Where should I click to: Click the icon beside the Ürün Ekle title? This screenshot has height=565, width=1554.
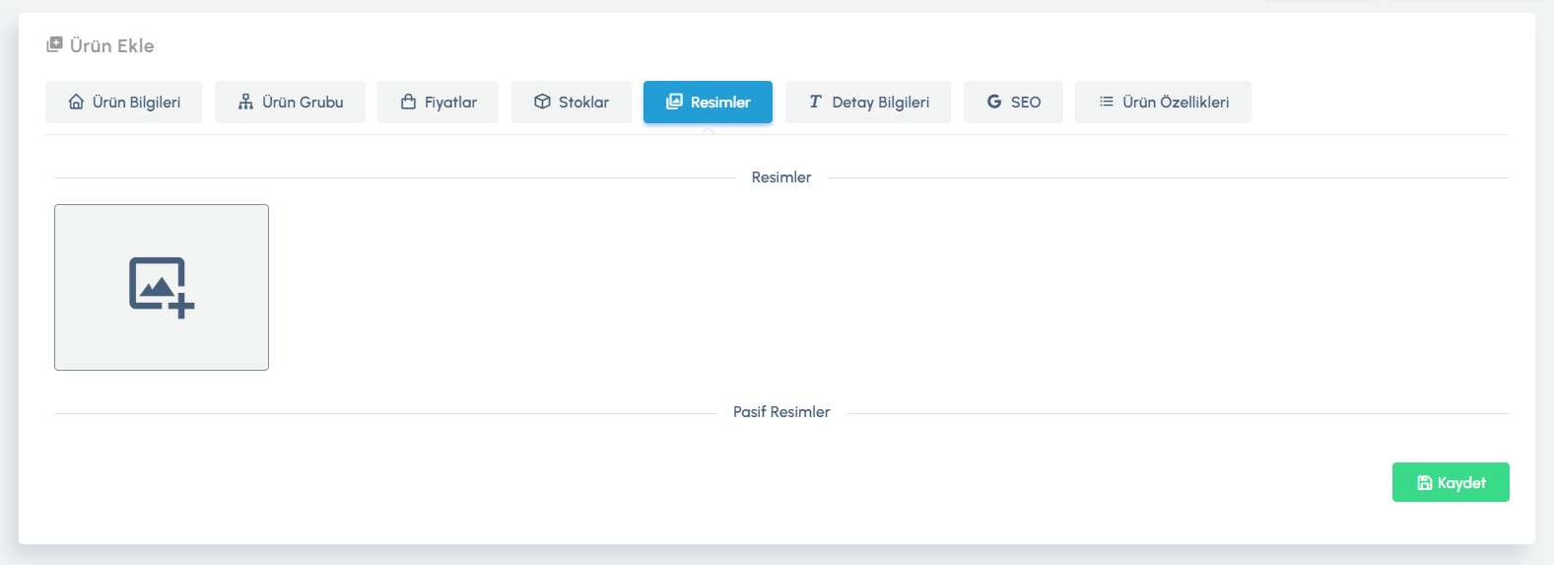[x=54, y=45]
